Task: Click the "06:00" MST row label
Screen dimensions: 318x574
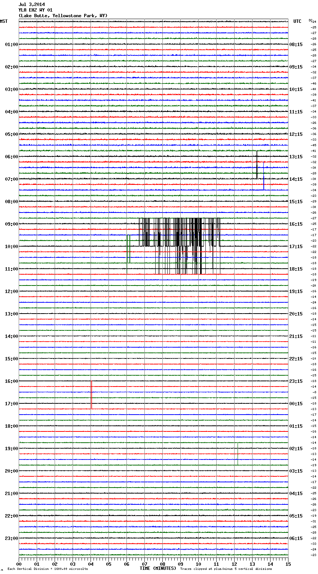Action: click(x=12, y=157)
